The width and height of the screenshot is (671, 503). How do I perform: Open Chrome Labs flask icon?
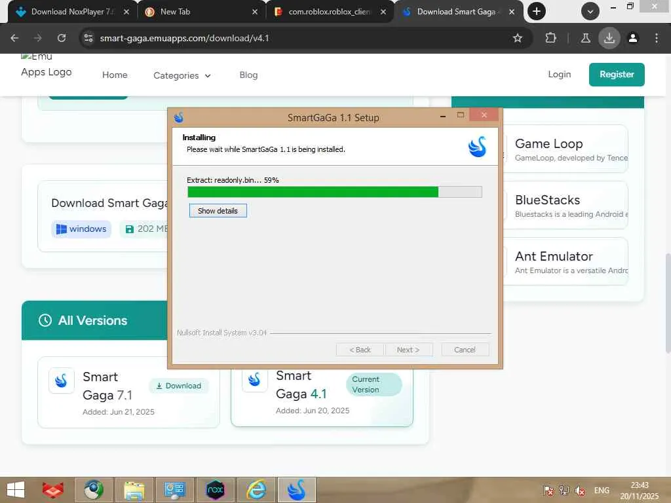click(585, 38)
